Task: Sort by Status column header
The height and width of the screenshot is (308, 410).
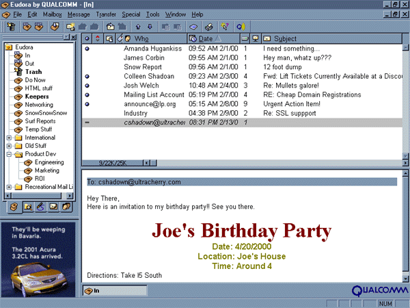Action: tap(87, 39)
